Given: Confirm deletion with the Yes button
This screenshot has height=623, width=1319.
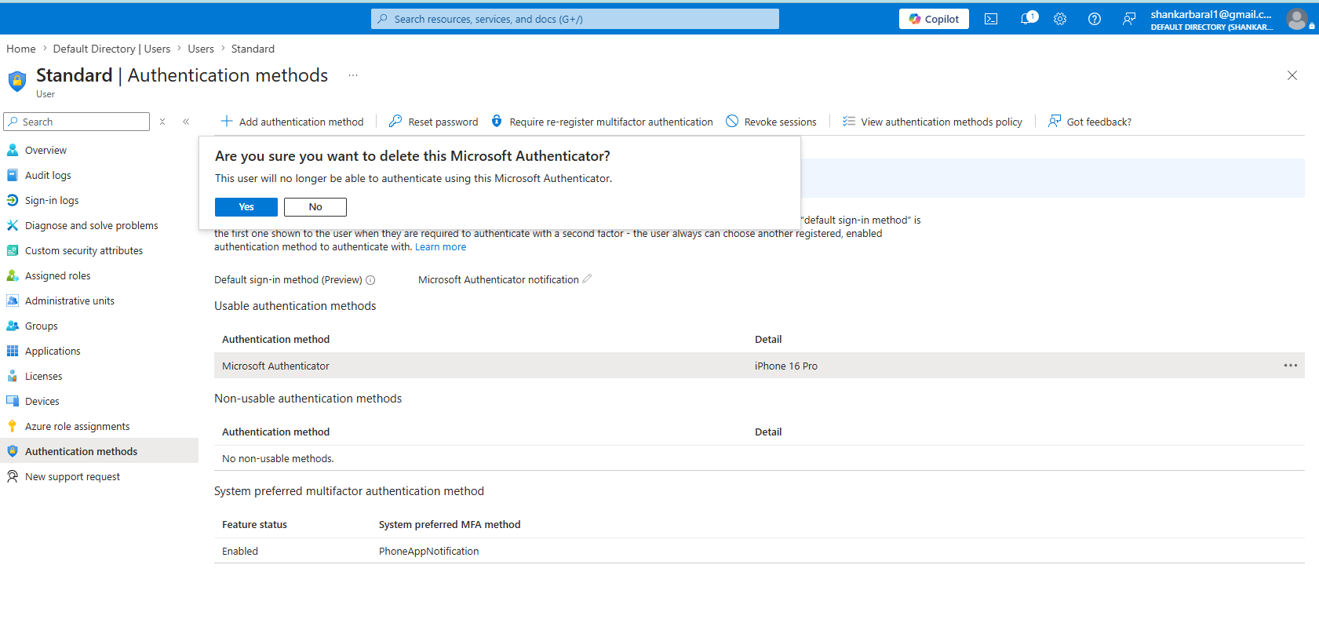Looking at the screenshot, I should pos(246,207).
